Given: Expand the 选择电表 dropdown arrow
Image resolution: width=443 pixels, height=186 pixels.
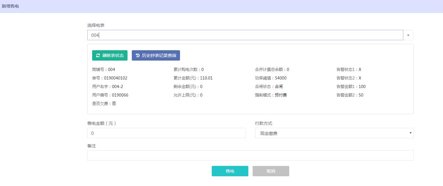Looking at the screenshot, I should (408, 35).
